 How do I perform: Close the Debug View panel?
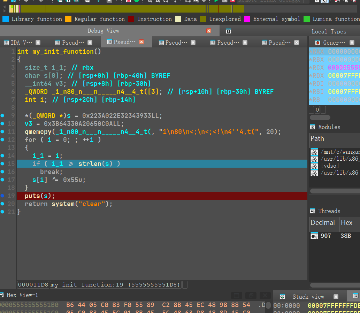(x=209, y=31)
